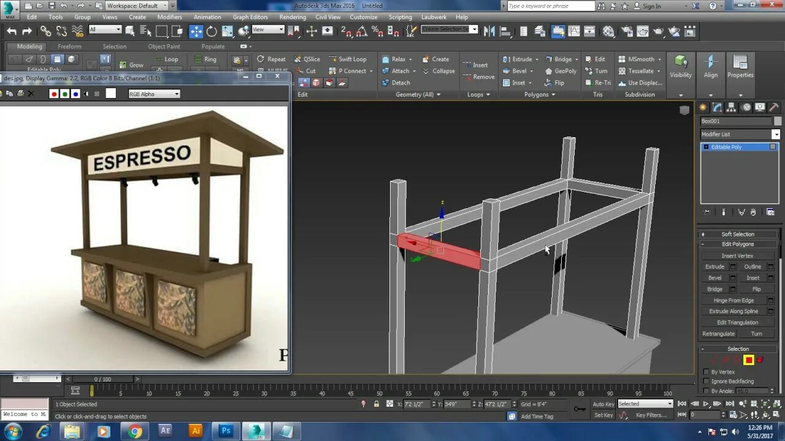Viewport: 785px width, 441px height.
Task: Click the white color swatch in image window
Action: [110, 94]
